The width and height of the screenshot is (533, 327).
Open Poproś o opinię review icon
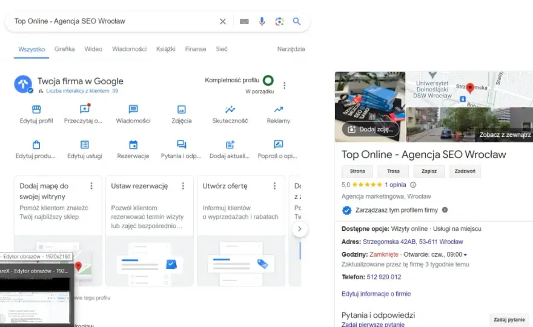click(x=279, y=145)
